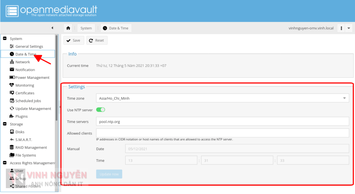Screen dimensions: 355x194
Task: Select RAID Management in sidebar
Action: pyautogui.click(x=31, y=147)
